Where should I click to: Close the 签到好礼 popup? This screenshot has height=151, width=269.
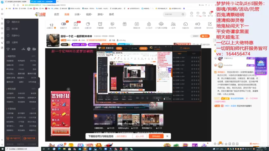pyautogui.click(x=68, y=89)
